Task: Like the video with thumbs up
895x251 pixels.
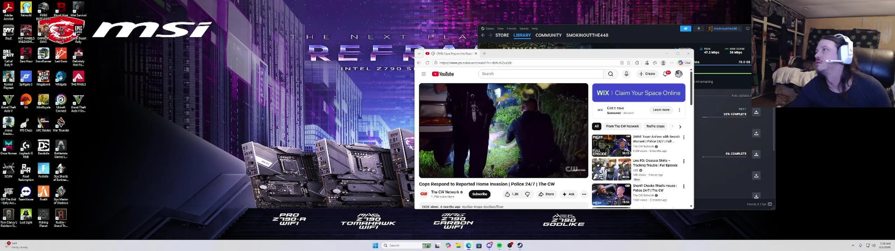Action: (x=511, y=194)
